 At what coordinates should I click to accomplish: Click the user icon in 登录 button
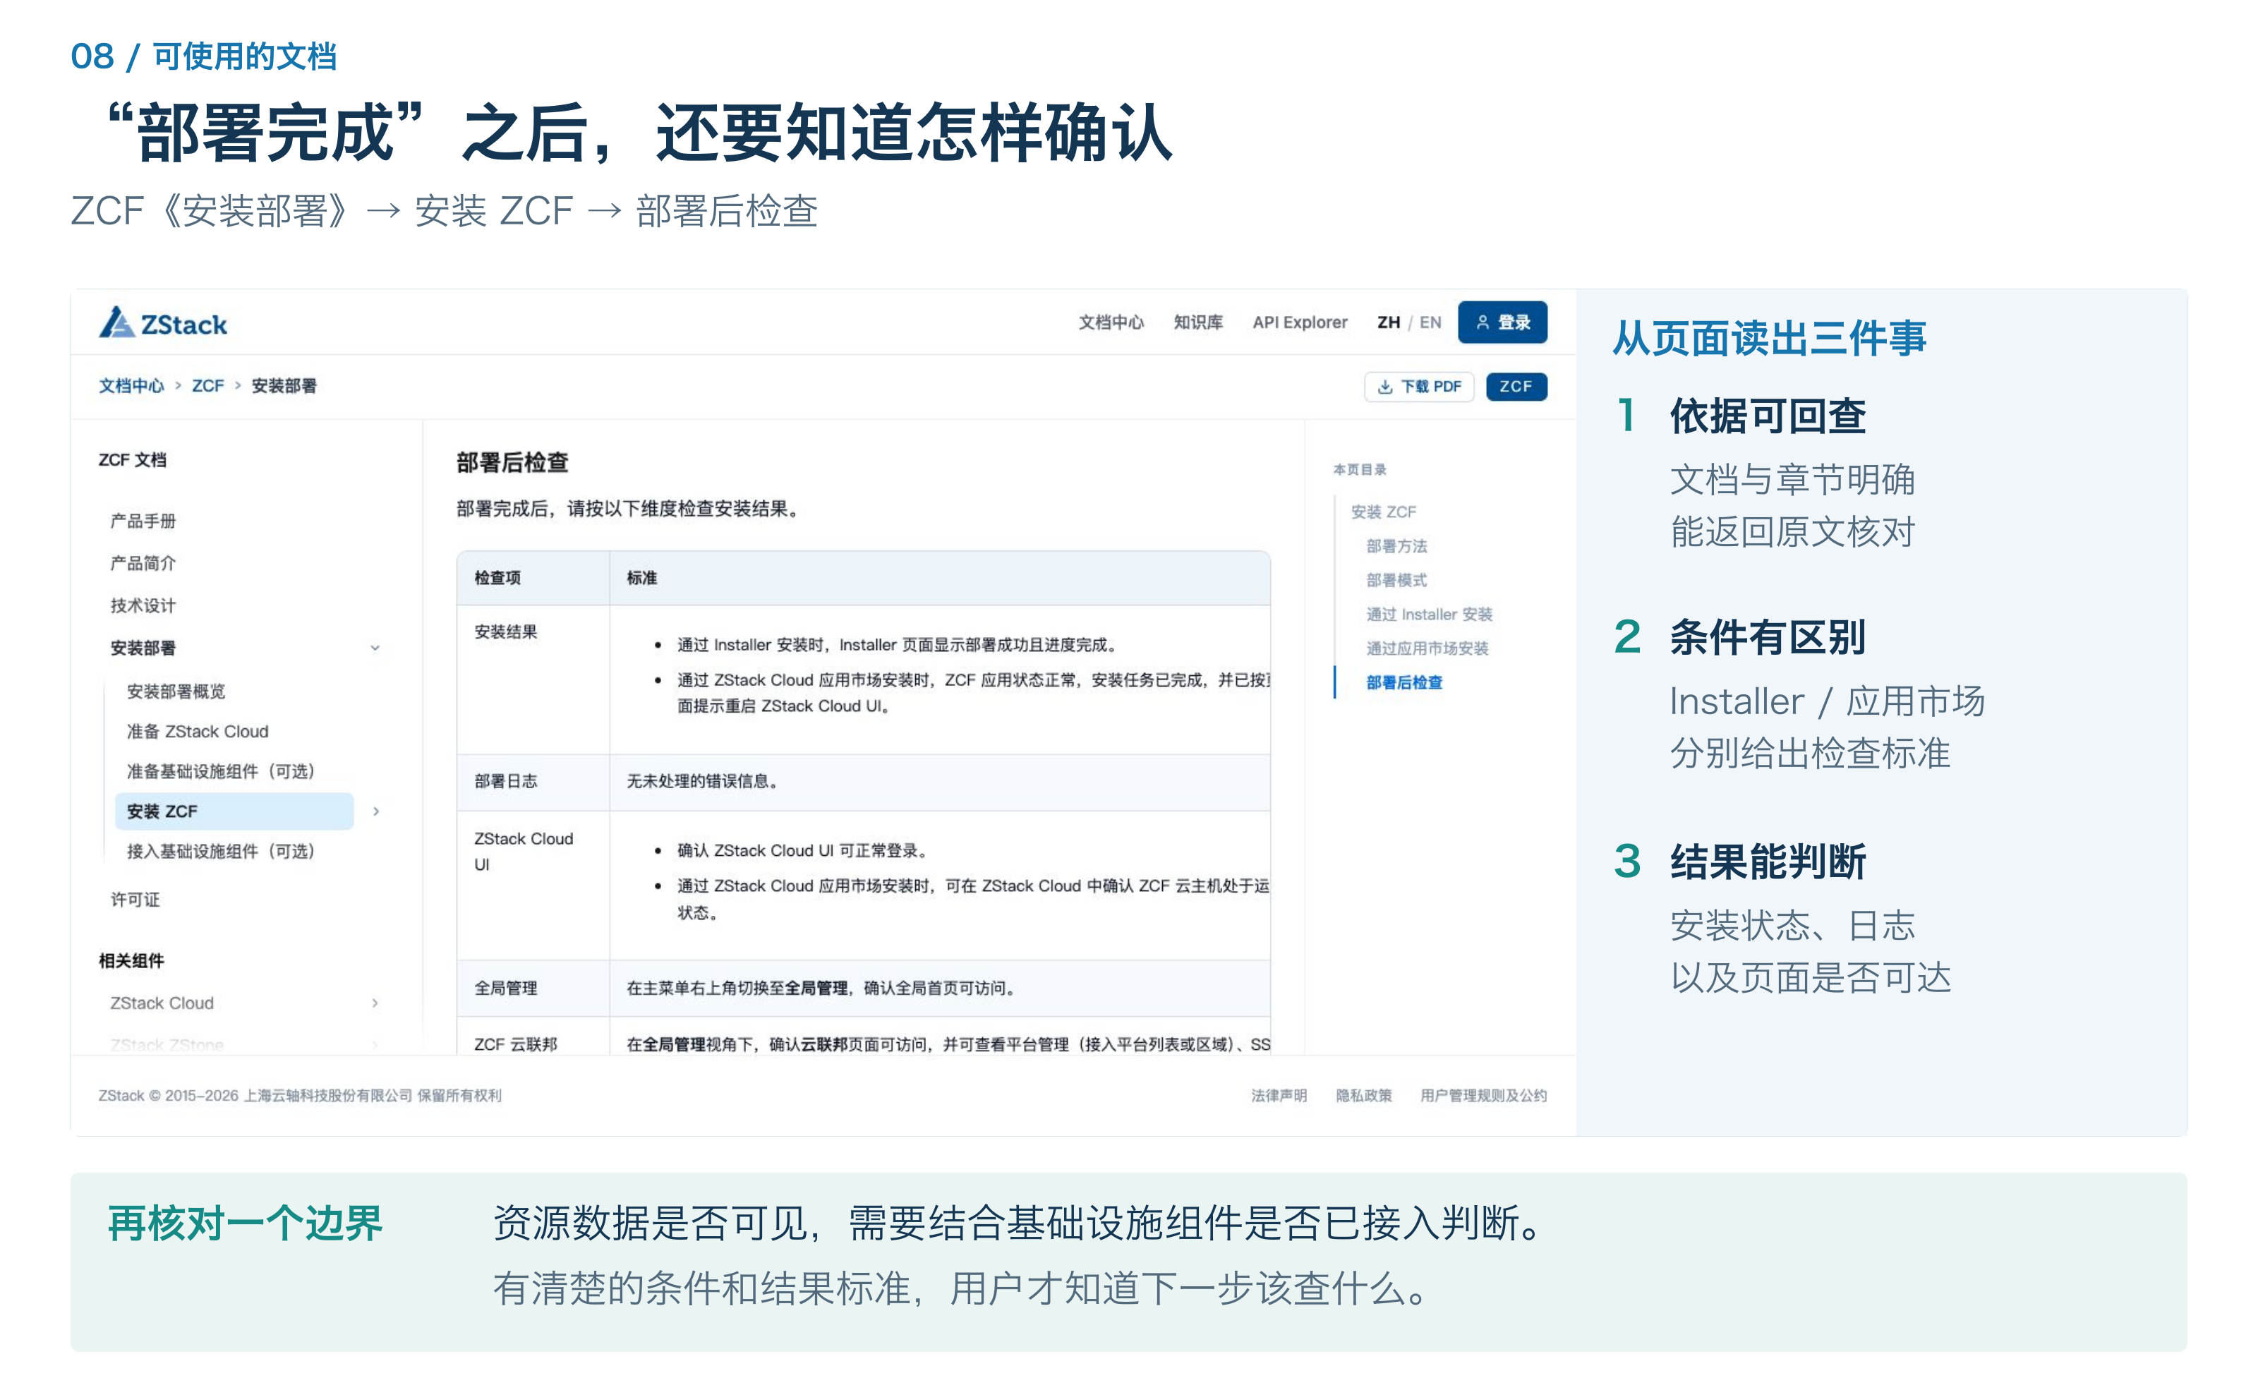click(x=1482, y=322)
